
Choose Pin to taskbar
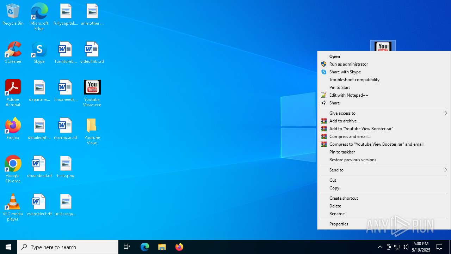[x=384, y=152]
